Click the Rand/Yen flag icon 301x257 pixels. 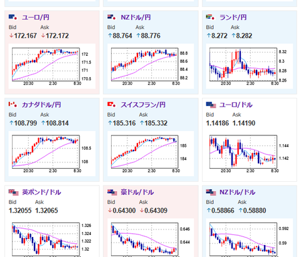click(210, 17)
